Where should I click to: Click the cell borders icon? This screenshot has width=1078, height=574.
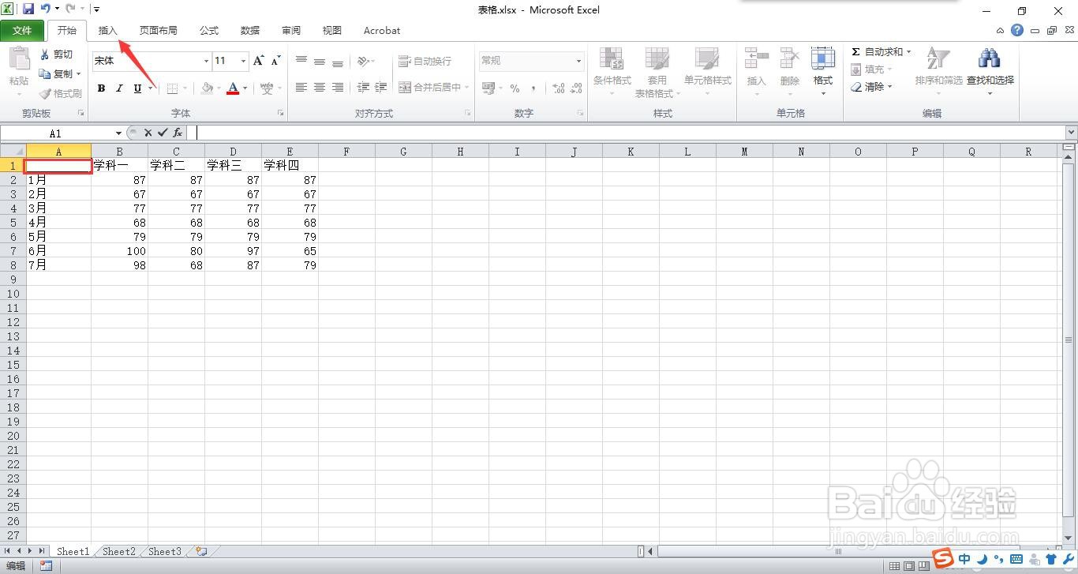pos(173,88)
